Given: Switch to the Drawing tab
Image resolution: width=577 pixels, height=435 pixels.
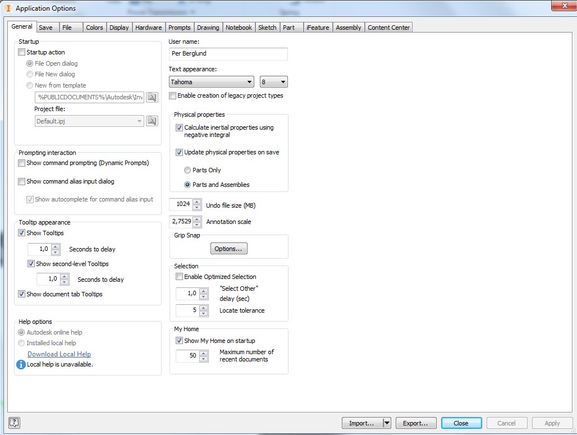Looking at the screenshot, I should tap(208, 27).
